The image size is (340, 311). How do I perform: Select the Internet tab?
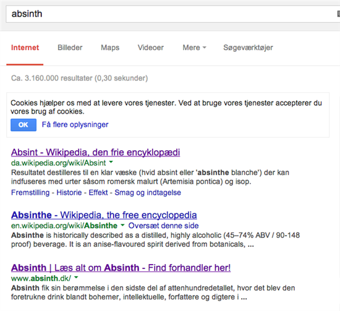[x=25, y=48]
